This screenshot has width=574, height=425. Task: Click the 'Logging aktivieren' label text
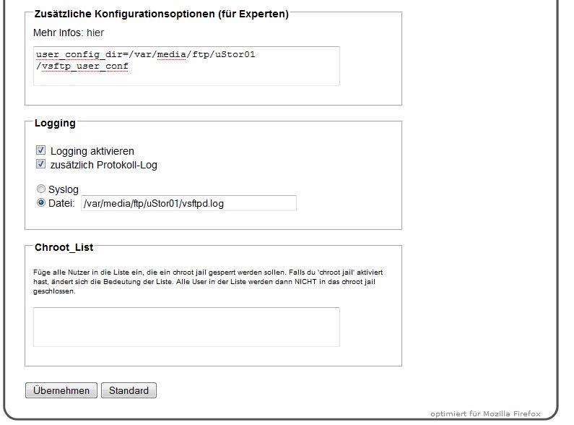(92, 151)
